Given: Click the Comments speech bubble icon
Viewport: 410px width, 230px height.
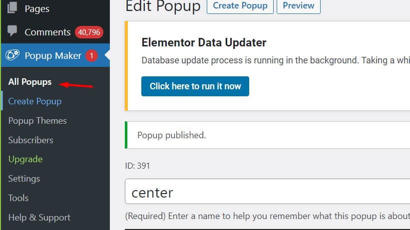Looking at the screenshot, I should [12, 31].
